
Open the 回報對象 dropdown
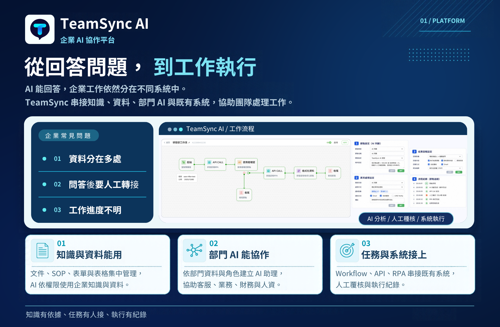point(445,156)
